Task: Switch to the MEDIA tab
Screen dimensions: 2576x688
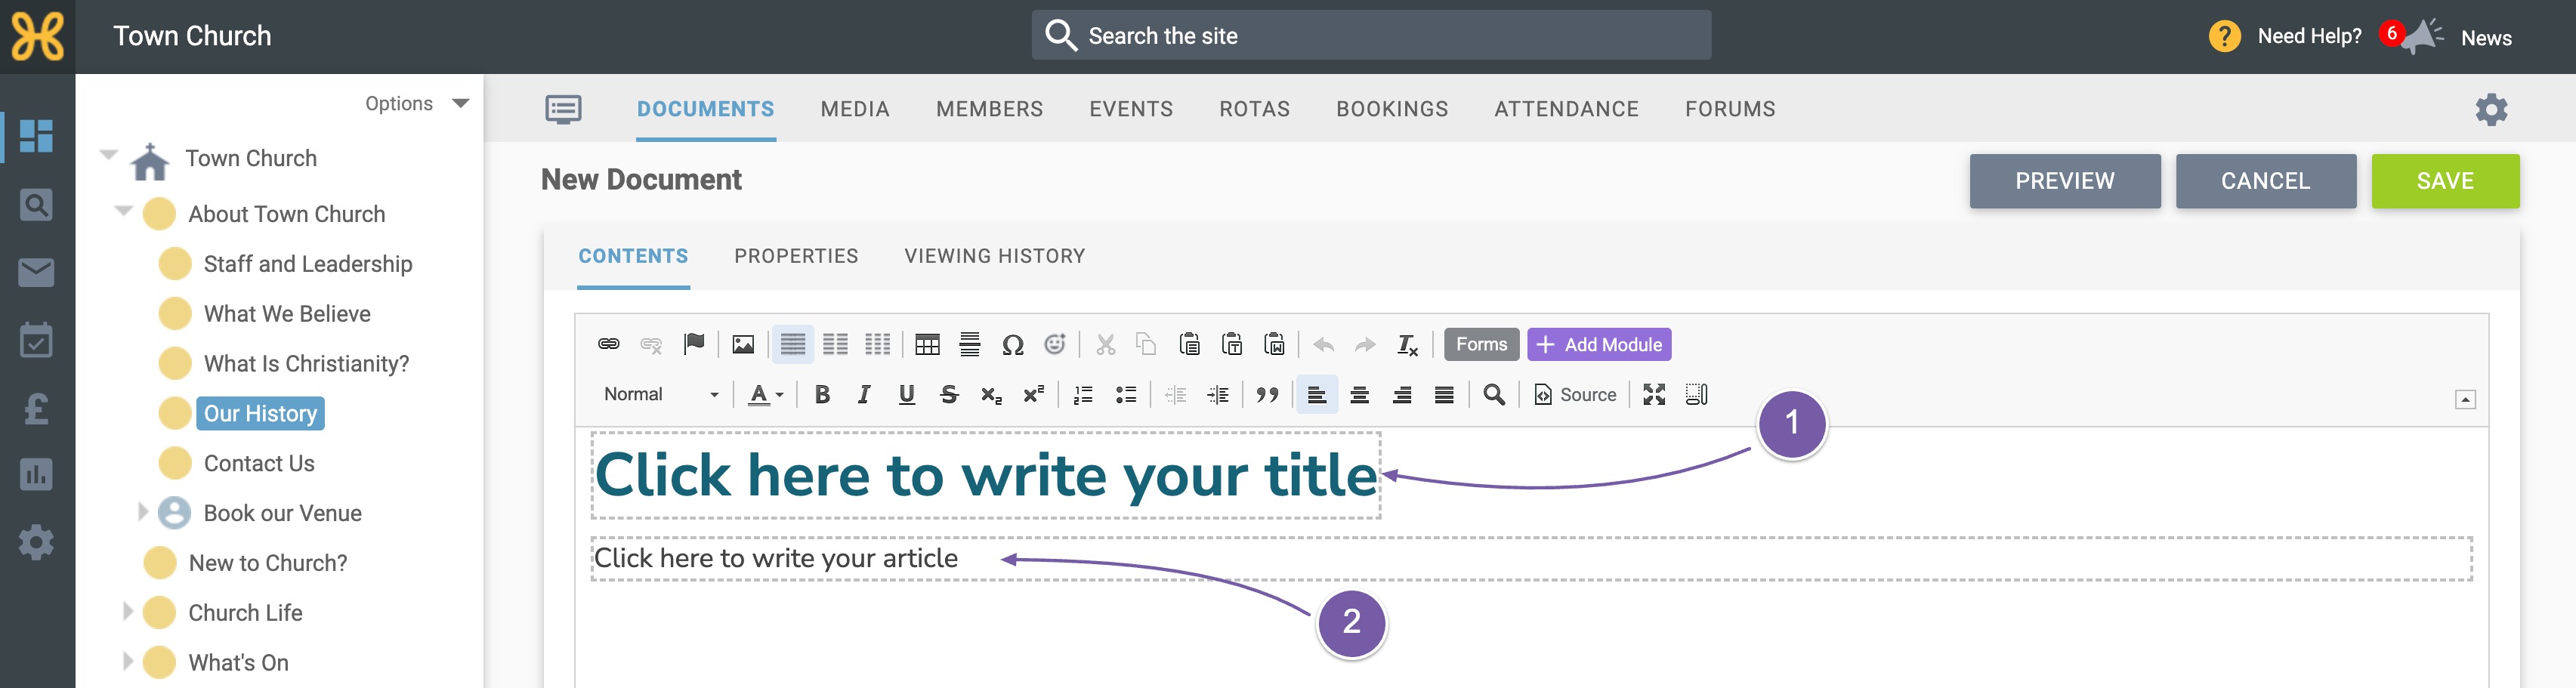Action: [x=855, y=109]
